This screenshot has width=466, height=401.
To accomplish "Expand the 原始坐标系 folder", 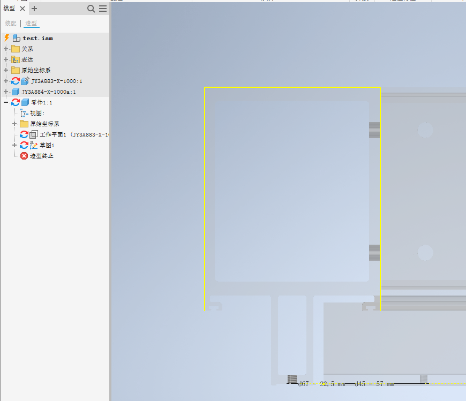I will tap(5, 70).
